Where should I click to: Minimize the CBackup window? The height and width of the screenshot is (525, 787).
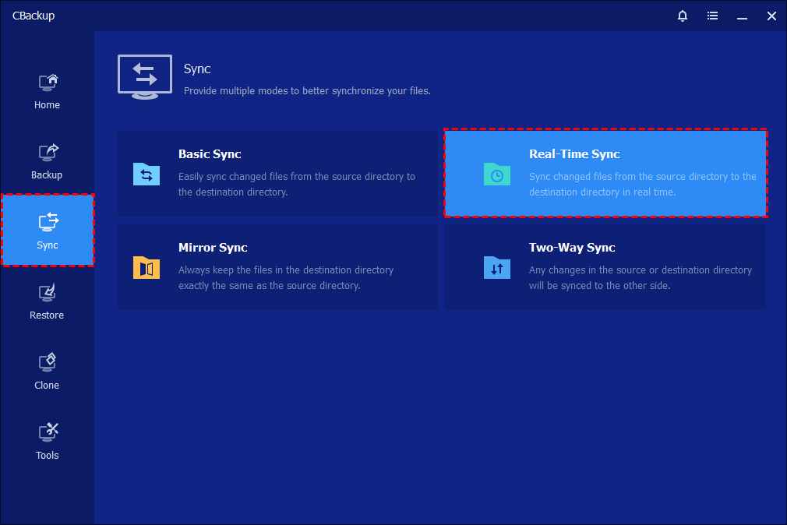click(742, 16)
